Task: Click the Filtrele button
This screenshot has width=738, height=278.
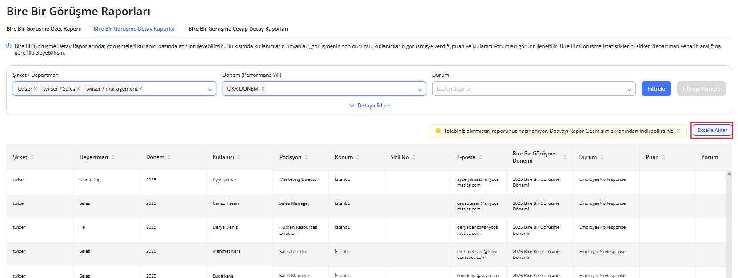Action: pyautogui.click(x=656, y=89)
